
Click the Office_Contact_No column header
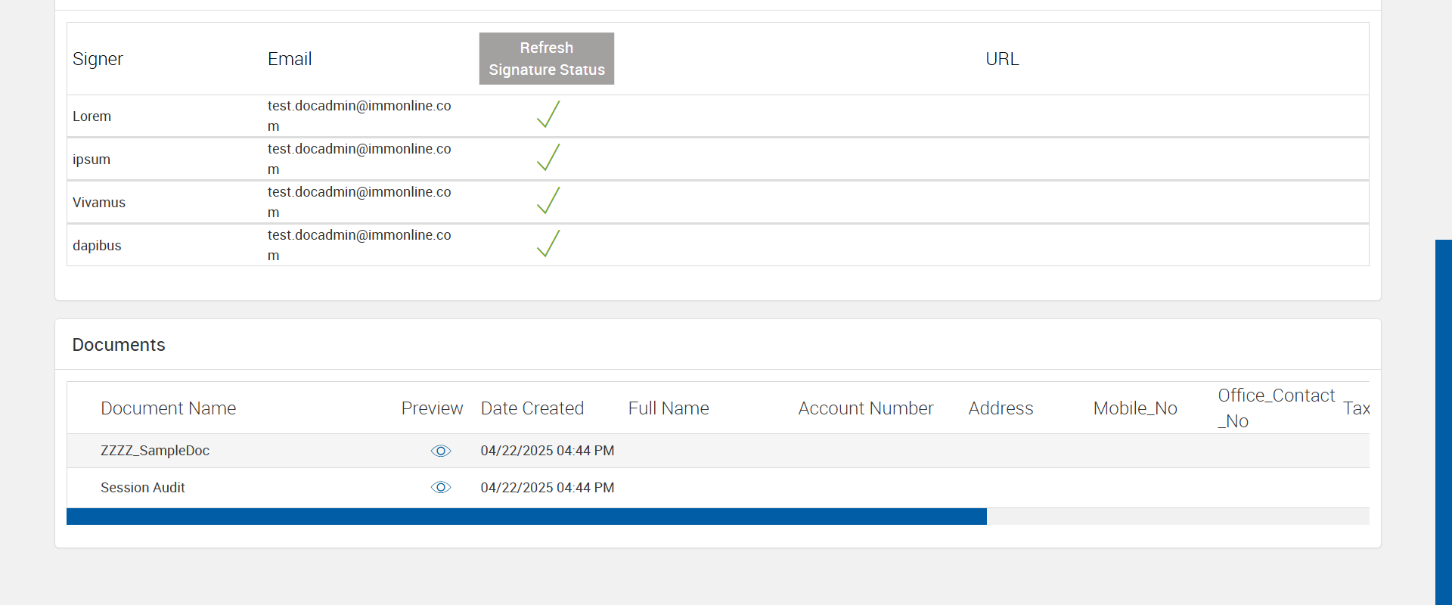1277,408
